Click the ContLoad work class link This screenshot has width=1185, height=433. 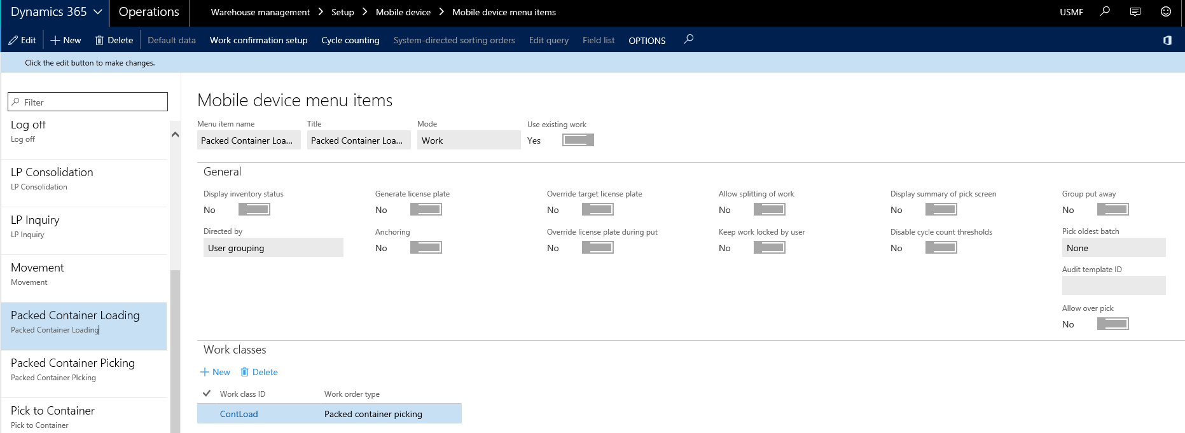click(x=239, y=414)
